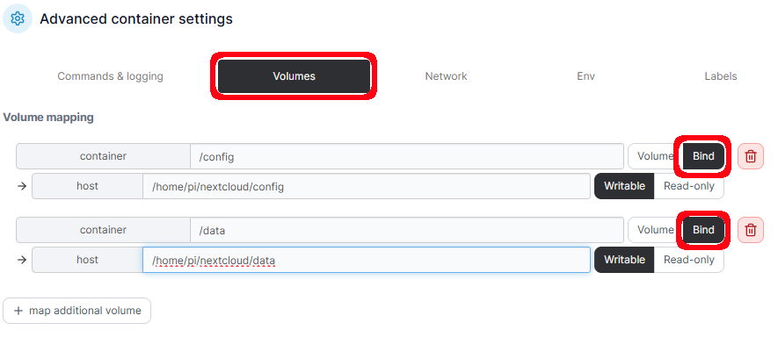Open the Env tab

pos(585,76)
